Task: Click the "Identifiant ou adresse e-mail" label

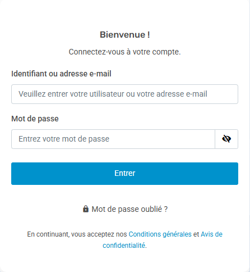Action: (61, 74)
